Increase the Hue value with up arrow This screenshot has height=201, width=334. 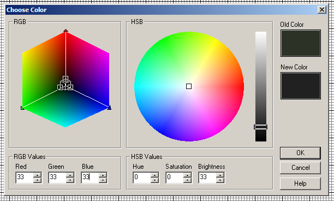154,175
